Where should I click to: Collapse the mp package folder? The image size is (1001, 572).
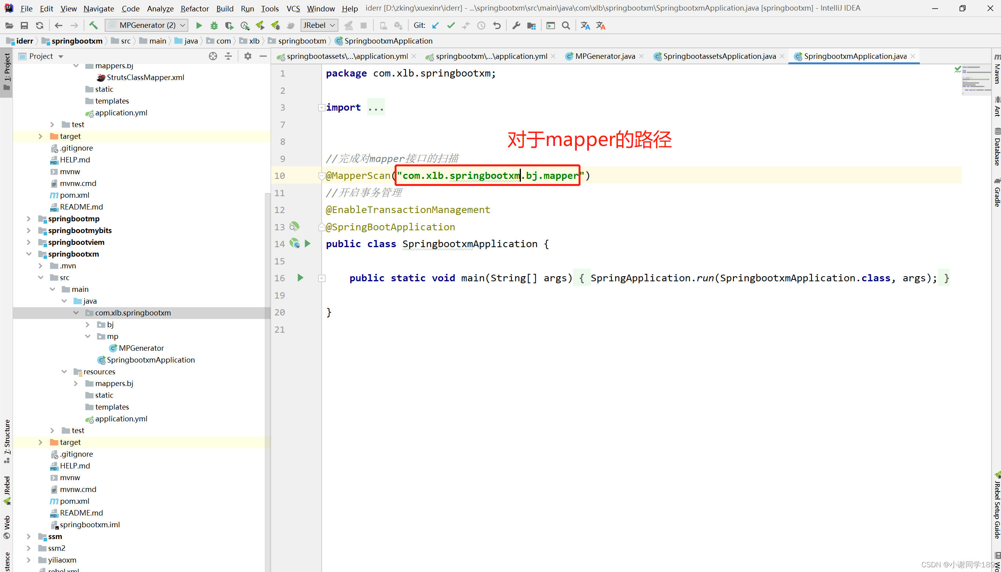coord(88,336)
